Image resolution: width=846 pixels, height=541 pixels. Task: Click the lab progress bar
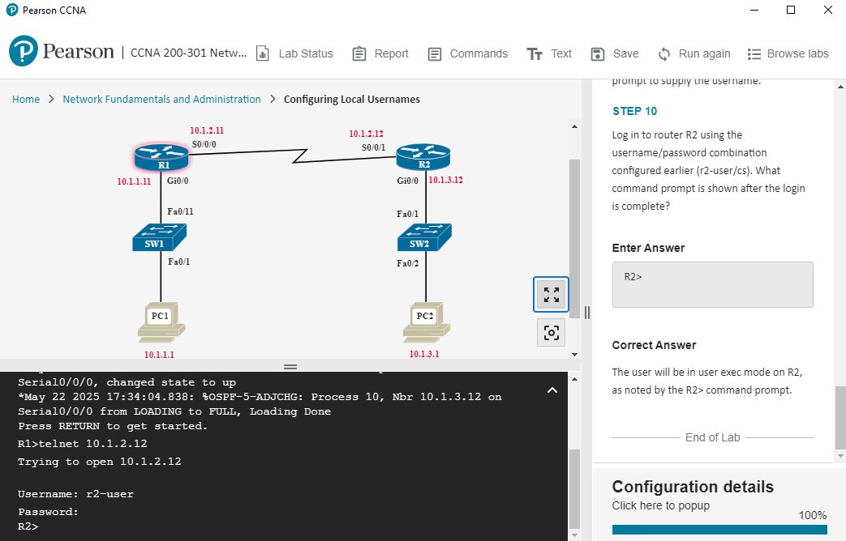[x=719, y=529]
